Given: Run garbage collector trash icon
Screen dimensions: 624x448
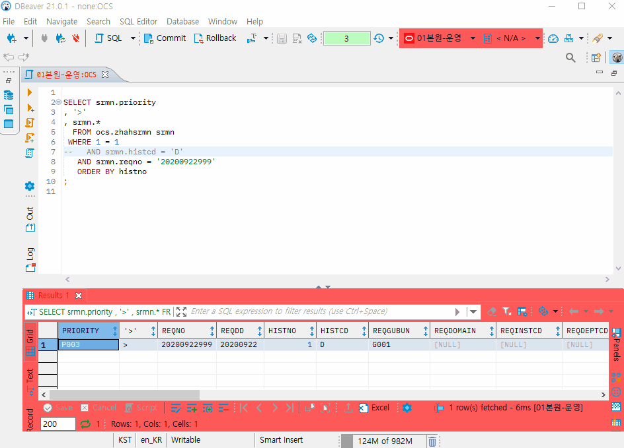Looking at the screenshot, I should 432,441.
